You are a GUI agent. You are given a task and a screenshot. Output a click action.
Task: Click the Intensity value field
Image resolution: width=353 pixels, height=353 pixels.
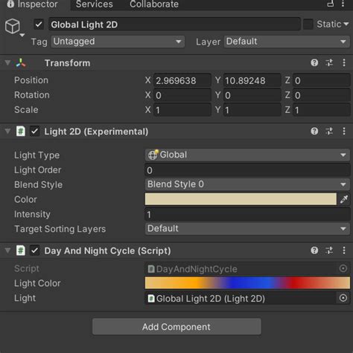(247, 214)
